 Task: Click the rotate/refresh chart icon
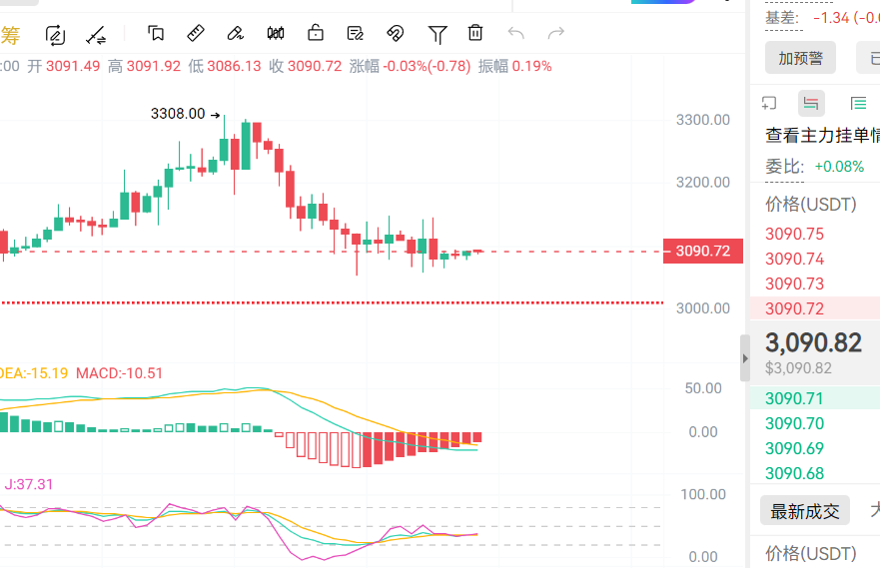(x=56, y=34)
